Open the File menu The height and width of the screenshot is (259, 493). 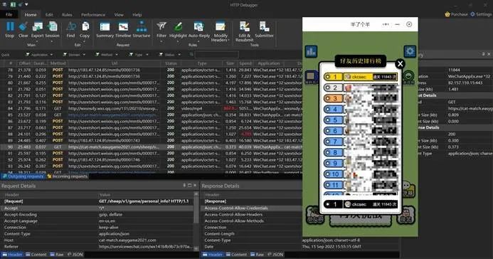(x=9, y=14)
